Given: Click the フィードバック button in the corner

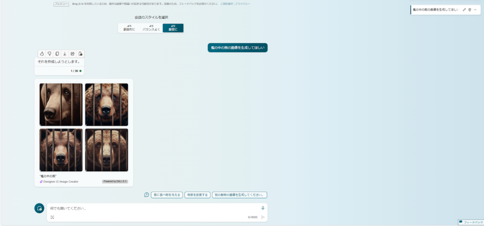Looking at the screenshot, I should (471, 222).
